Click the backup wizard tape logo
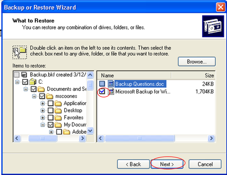 click(x=213, y=26)
